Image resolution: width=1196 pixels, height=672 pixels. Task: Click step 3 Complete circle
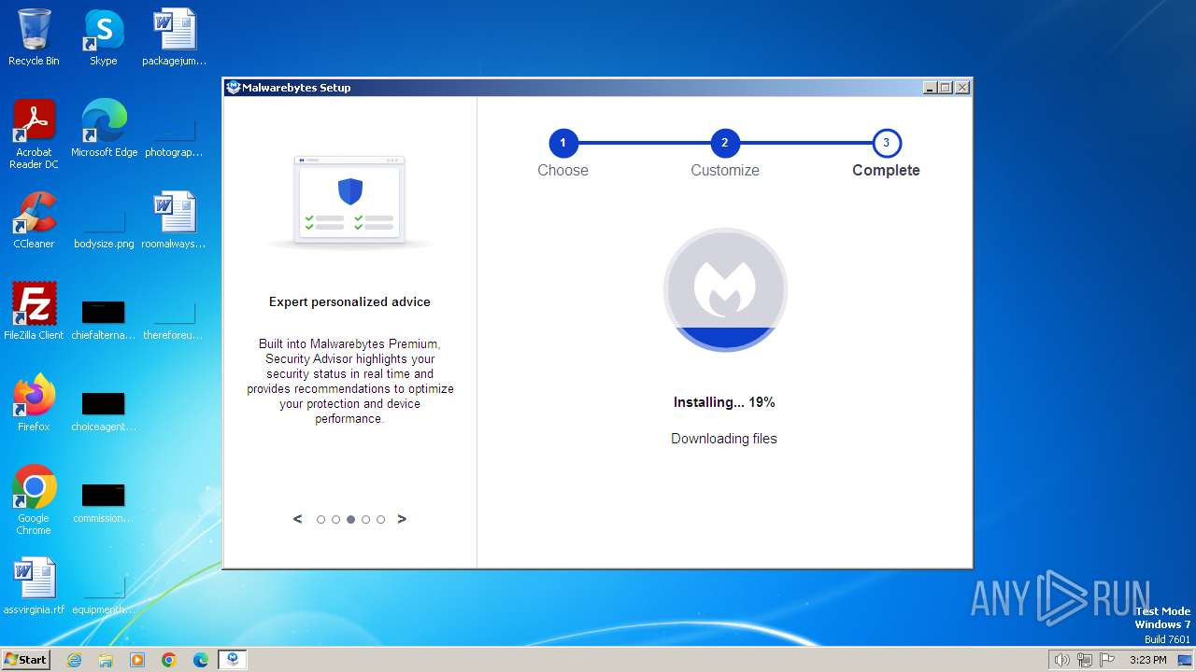[x=886, y=143]
